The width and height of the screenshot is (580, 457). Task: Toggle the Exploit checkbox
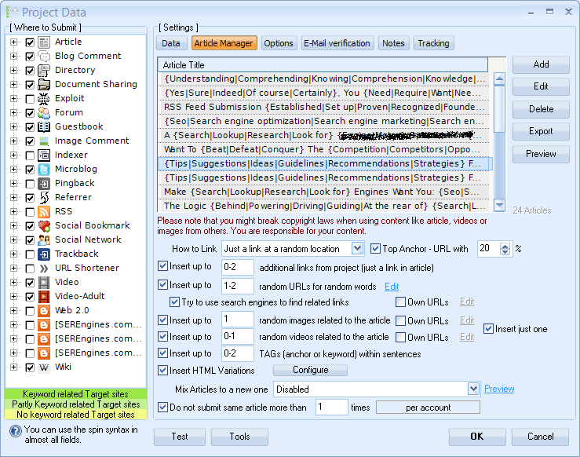pos(30,98)
